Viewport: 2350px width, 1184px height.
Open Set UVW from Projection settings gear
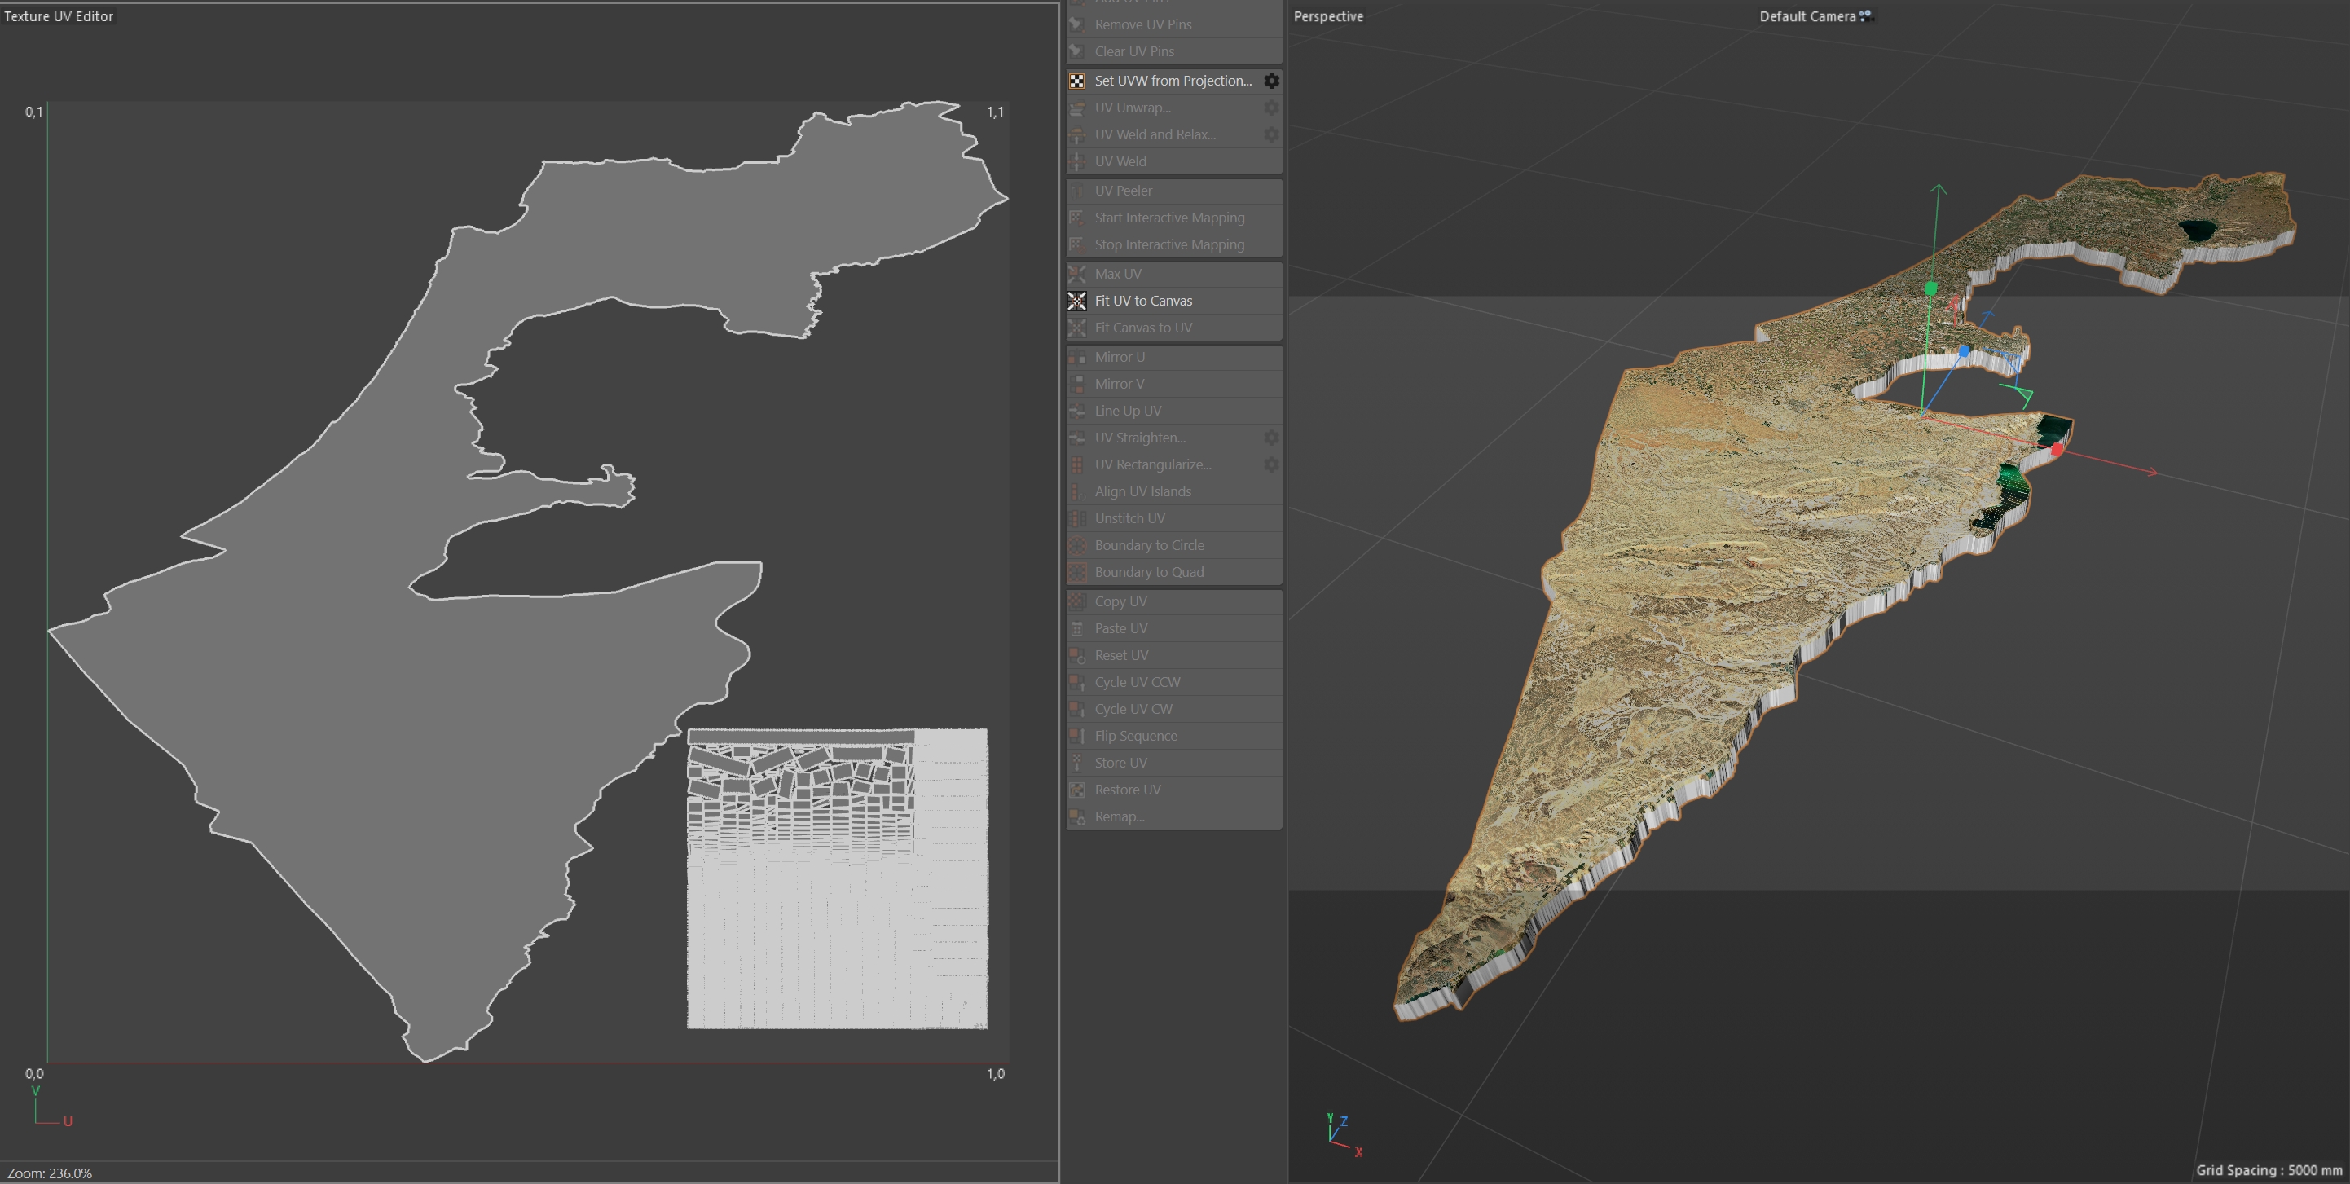[x=1271, y=81]
